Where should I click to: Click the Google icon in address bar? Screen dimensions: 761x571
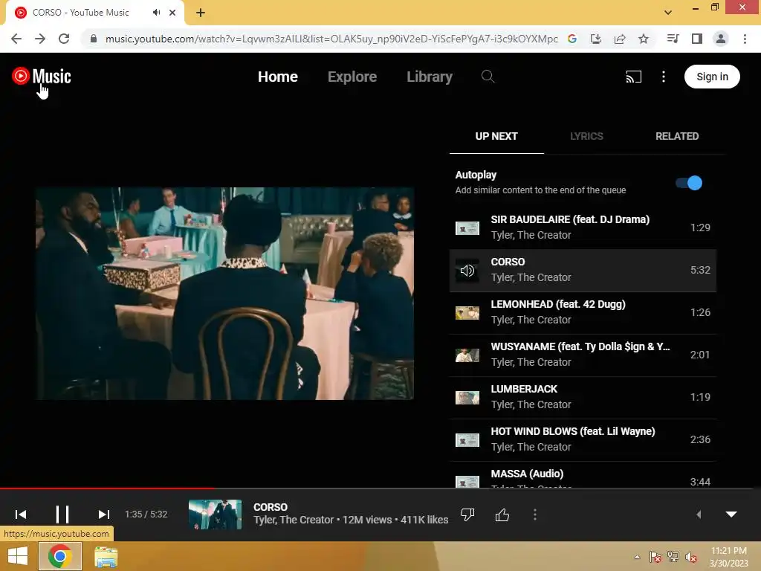click(572, 39)
